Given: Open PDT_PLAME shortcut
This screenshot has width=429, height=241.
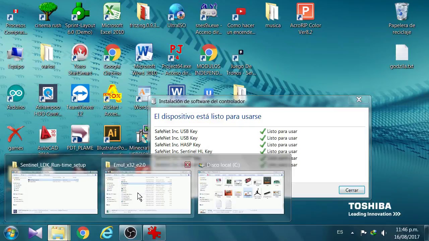Looking at the screenshot, I should coord(80,139).
